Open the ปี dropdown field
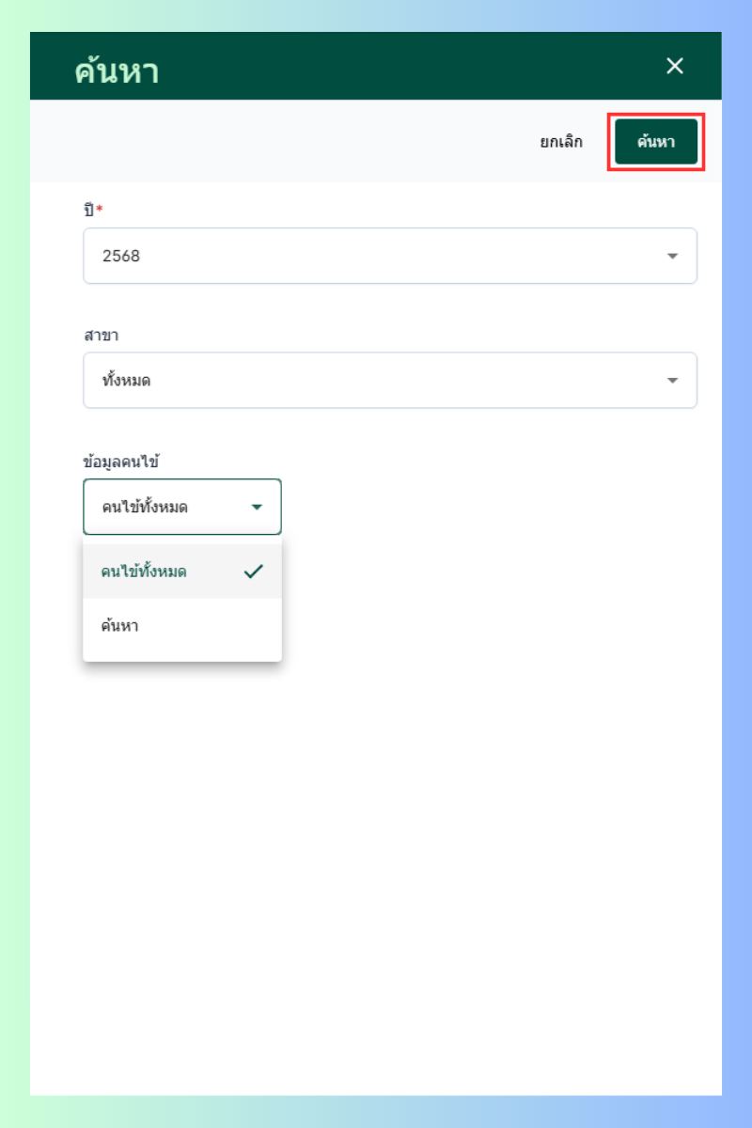 [x=389, y=256]
